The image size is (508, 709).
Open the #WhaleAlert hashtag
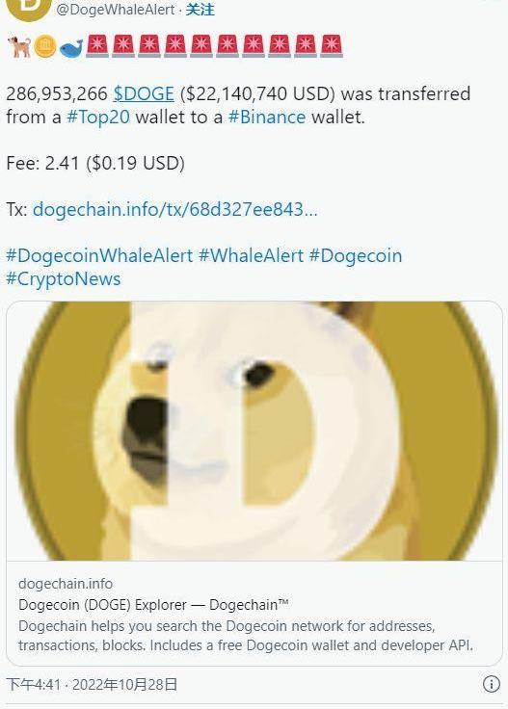(251, 255)
